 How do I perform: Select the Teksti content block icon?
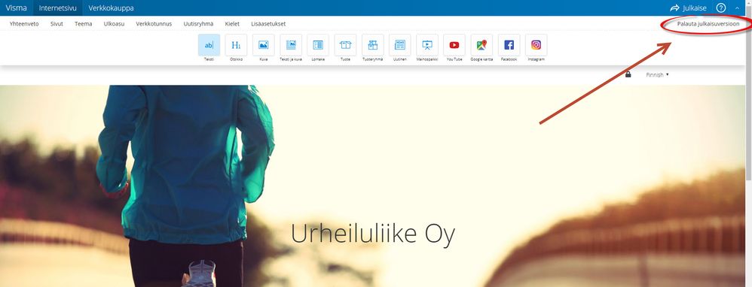pyautogui.click(x=209, y=45)
